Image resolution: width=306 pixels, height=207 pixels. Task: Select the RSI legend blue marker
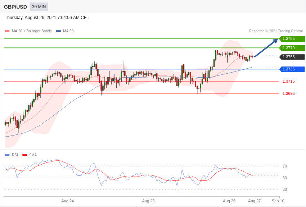tap(7, 155)
